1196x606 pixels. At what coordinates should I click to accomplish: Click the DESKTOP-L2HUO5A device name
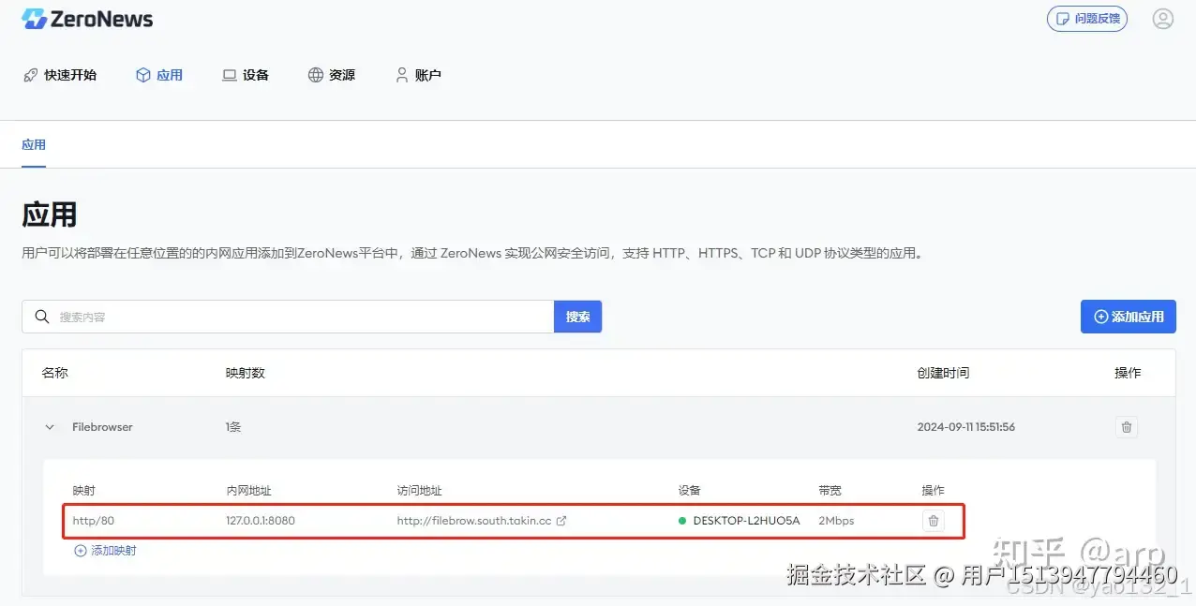tap(746, 521)
